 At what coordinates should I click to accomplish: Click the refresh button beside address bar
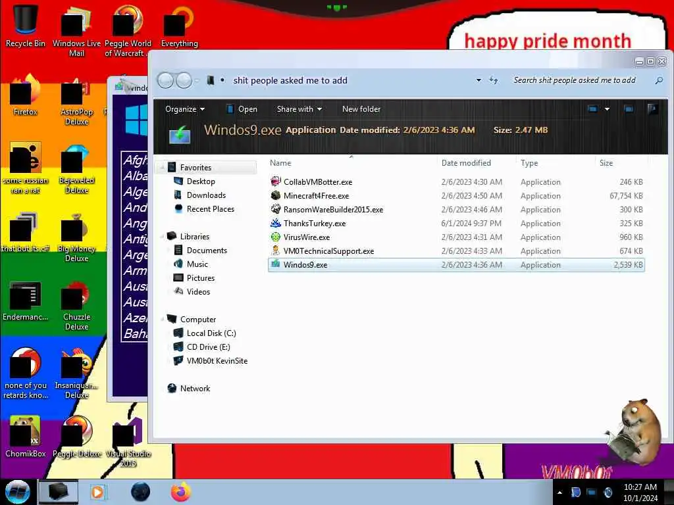494,80
